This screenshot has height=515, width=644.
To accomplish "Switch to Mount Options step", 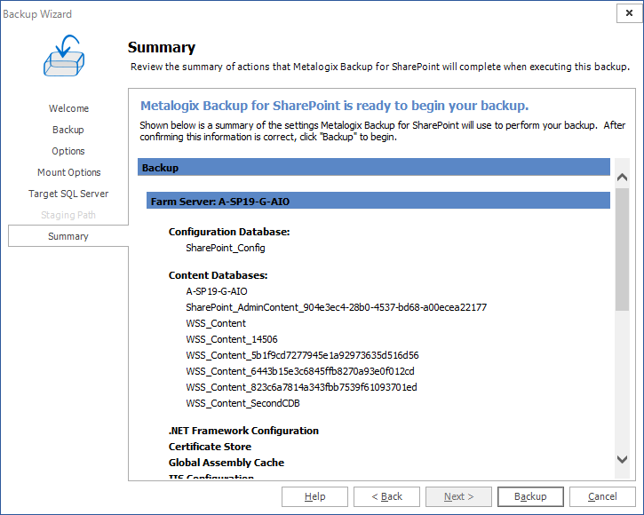I will pyautogui.click(x=68, y=172).
